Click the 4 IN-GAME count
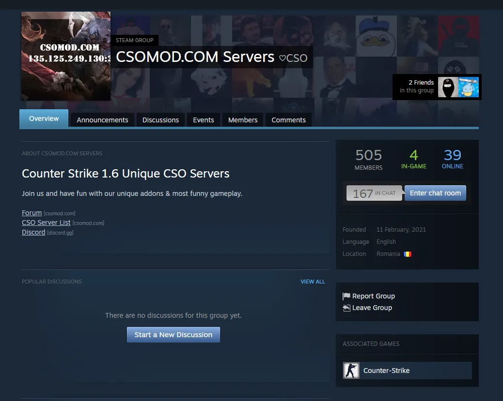Image resolution: width=503 pixels, height=401 pixels. pos(413,159)
